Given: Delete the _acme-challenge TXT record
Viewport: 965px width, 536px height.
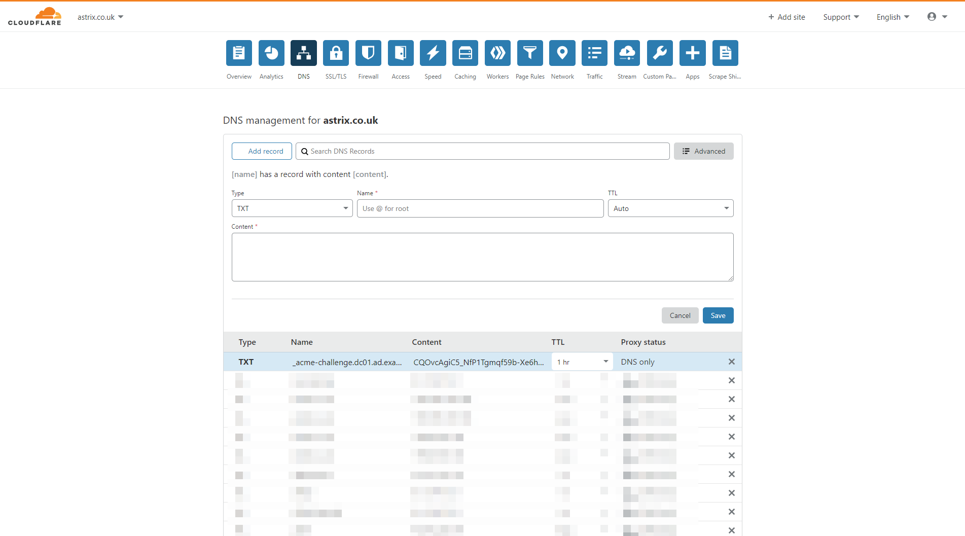Looking at the screenshot, I should click(732, 362).
